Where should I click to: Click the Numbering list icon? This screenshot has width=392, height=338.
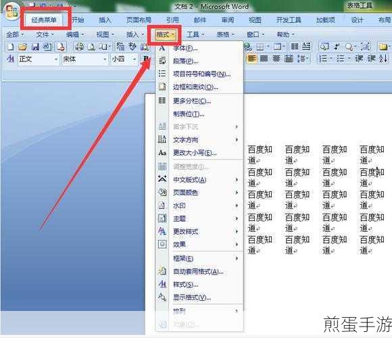pos(323,59)
